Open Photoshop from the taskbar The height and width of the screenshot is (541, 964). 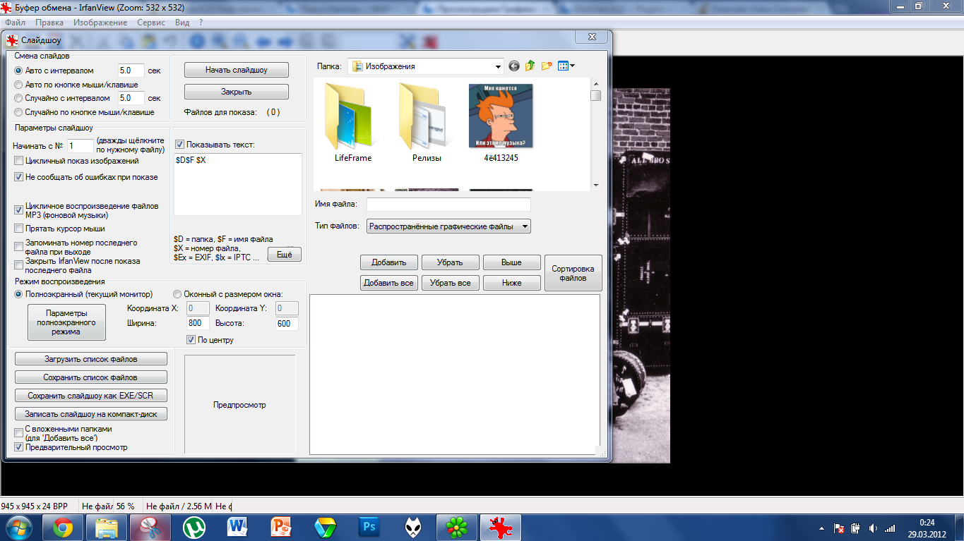369,527
